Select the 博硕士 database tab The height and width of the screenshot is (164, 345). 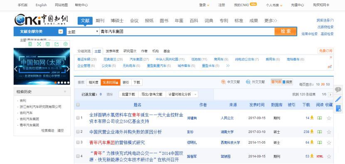pos(117,21)
